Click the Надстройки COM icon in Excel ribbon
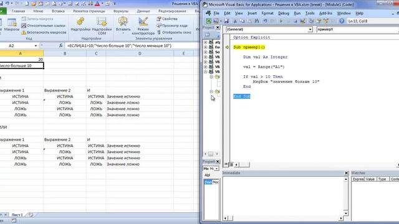This screenshot has width=399, height=224. (102, 26)
